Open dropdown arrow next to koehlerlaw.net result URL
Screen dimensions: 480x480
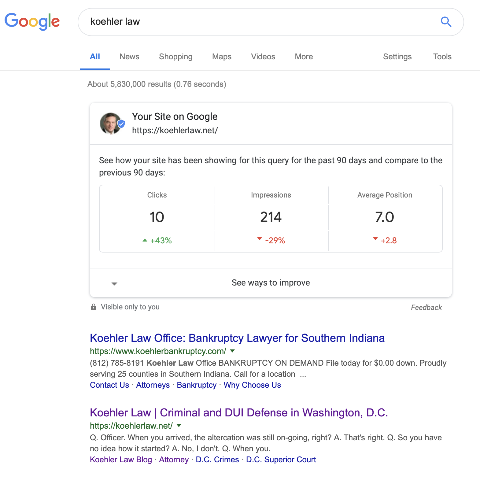179,426
